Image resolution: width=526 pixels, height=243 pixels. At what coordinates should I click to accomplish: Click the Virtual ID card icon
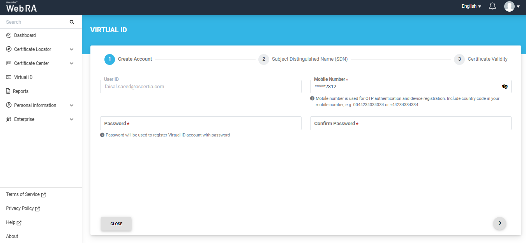9,77
